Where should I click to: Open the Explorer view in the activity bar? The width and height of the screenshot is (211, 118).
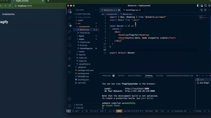point(70,11)
